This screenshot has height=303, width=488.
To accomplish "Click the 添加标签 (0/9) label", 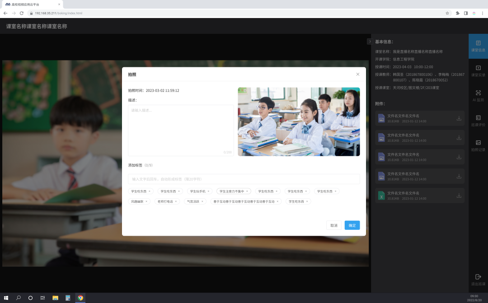I will click(x=141, y=165).
